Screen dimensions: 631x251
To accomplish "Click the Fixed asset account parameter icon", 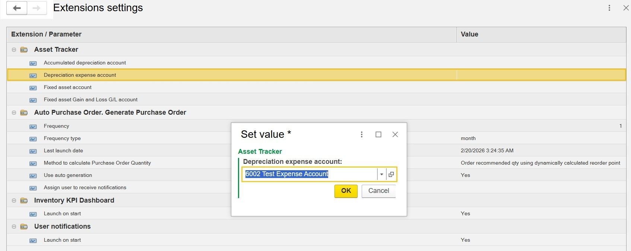I will tap(33, 88).
